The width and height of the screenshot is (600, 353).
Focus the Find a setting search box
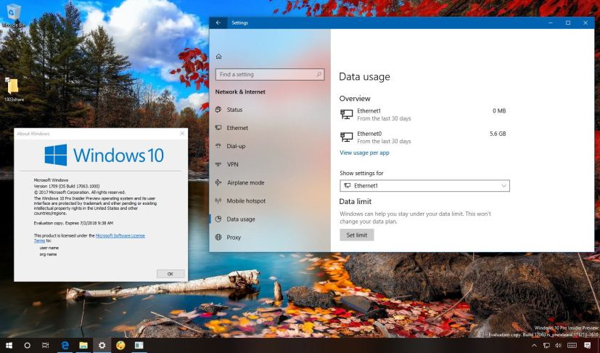[x=270, y=74]
